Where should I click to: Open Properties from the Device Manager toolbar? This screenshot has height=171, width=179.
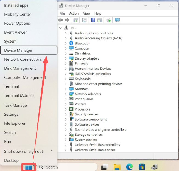click(84, 20)
